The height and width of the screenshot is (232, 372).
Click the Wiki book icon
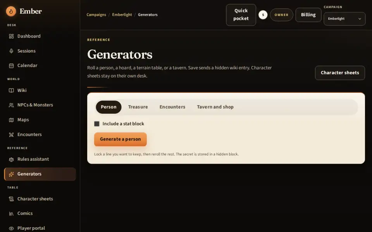click(x=11, y=90)
